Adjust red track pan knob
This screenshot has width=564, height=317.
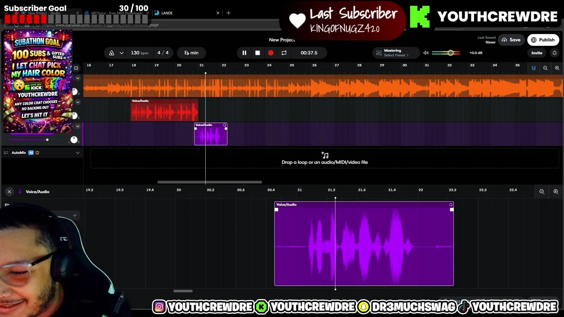pyautogui.click(x=74, y=116)
